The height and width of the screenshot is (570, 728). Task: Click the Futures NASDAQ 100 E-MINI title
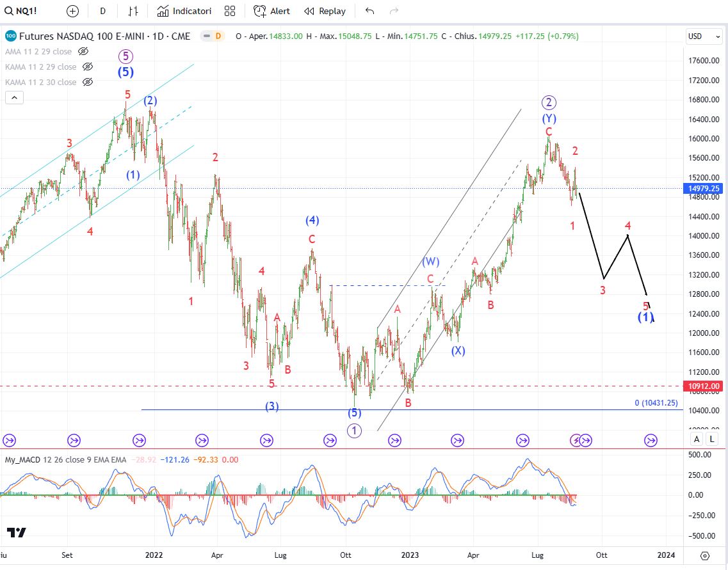(104, 36)
